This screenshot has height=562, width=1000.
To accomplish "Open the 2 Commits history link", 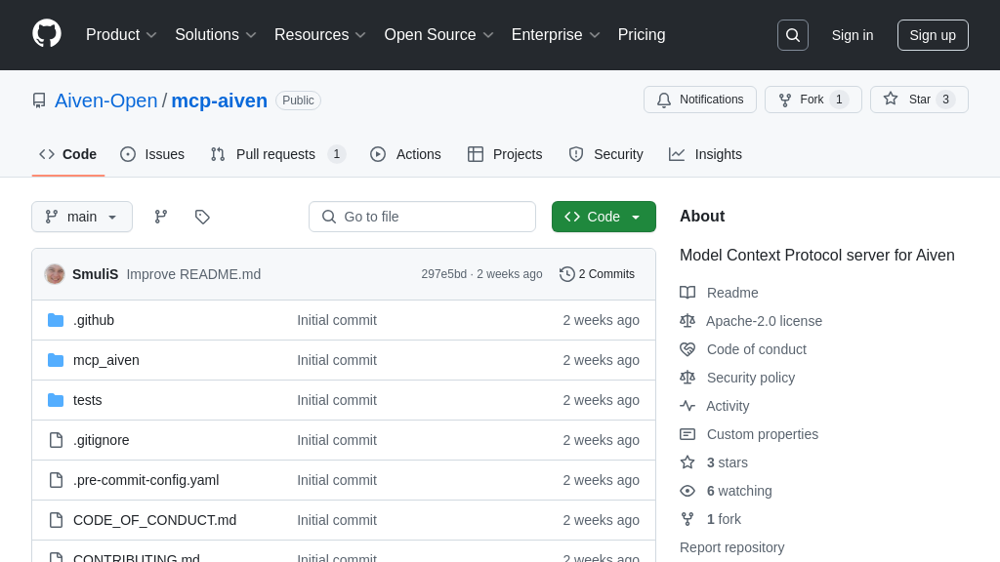I will [x=597, y=274].
